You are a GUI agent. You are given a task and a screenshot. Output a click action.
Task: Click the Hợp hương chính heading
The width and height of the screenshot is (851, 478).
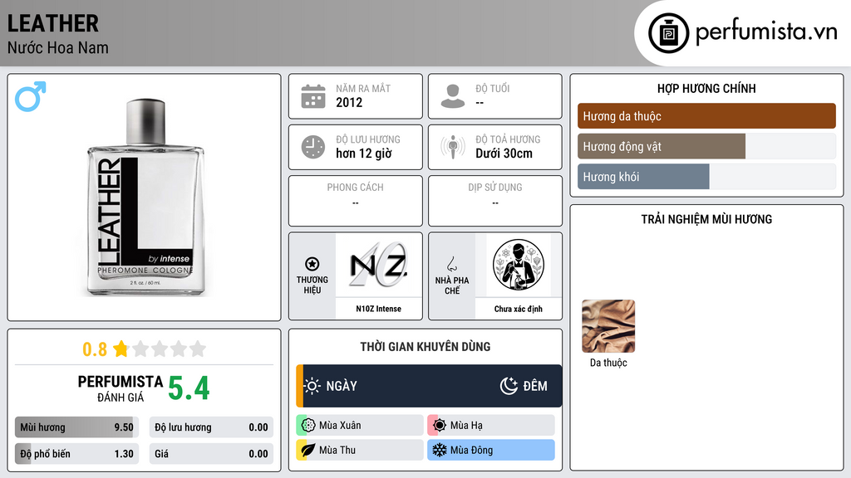[x=706, y=88]
